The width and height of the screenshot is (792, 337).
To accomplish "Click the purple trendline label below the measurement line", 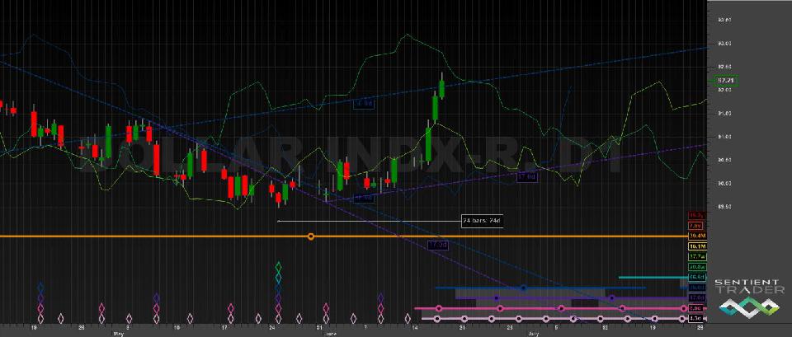I will [x=437, y=246].
